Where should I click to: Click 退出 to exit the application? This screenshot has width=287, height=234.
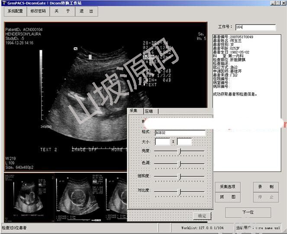click(86, 11)
